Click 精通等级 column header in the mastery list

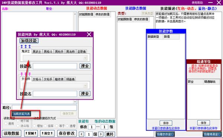coord(211,82)
